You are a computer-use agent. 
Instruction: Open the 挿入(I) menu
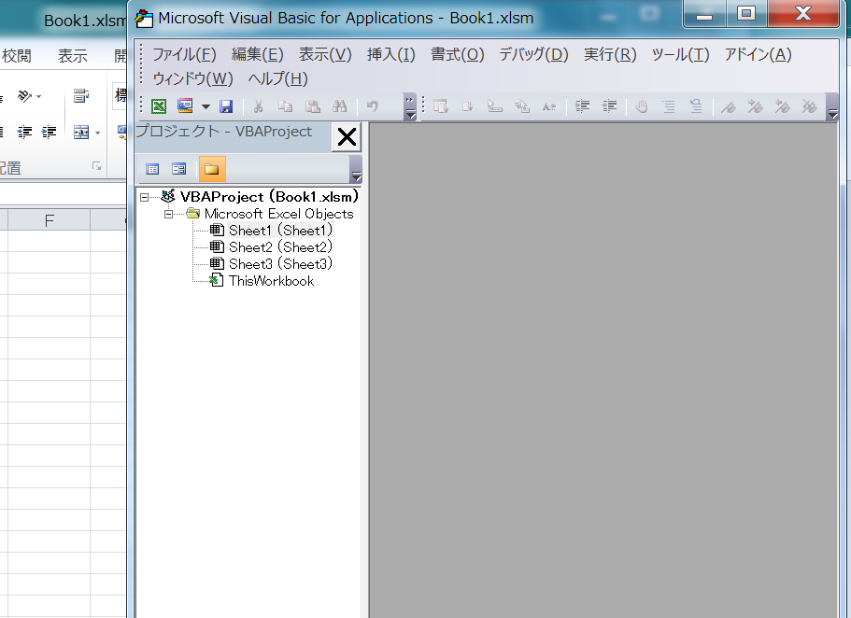pyautogui.click(x=390, y=55)
